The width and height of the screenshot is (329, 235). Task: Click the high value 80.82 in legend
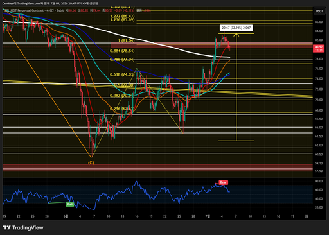coord(84,10)
